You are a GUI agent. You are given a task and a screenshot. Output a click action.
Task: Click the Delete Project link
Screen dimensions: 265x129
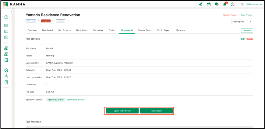tap(230, 15)
